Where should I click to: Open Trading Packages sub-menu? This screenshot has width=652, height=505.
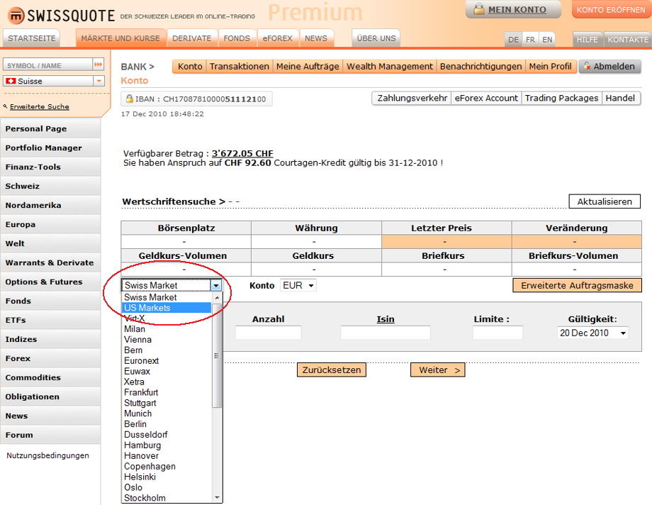pyautogui.click(x=561, y=99)
